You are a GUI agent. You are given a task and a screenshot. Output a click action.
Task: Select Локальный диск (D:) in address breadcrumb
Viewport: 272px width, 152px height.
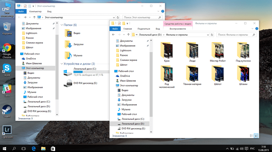(x=150, y=34)
